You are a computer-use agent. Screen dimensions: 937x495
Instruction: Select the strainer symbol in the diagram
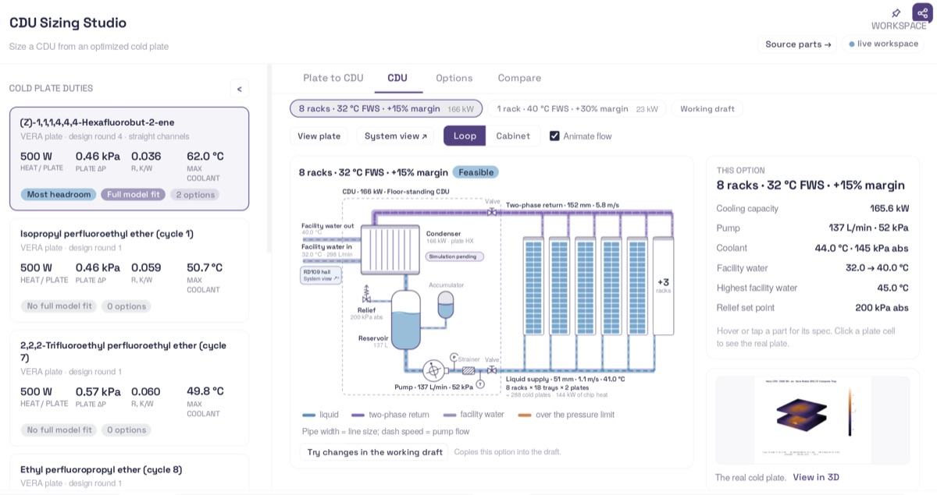[x=468, y=370]
